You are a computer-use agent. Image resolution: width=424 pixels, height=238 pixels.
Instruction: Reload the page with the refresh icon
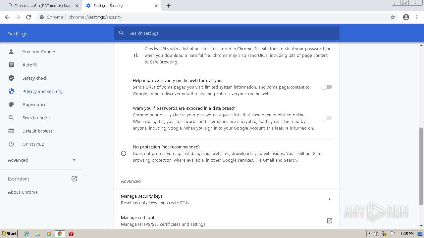tap(28, 17)
